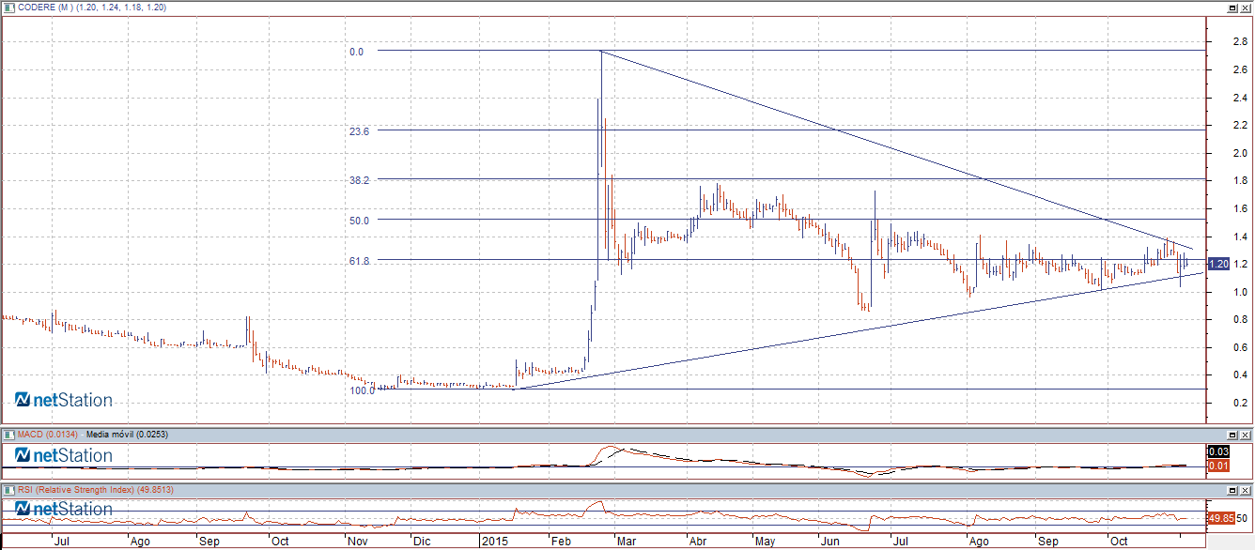Click the Fibonacci 61.8 level label
This screenshot has height=550, width=1255.
[x=358, y=261]
